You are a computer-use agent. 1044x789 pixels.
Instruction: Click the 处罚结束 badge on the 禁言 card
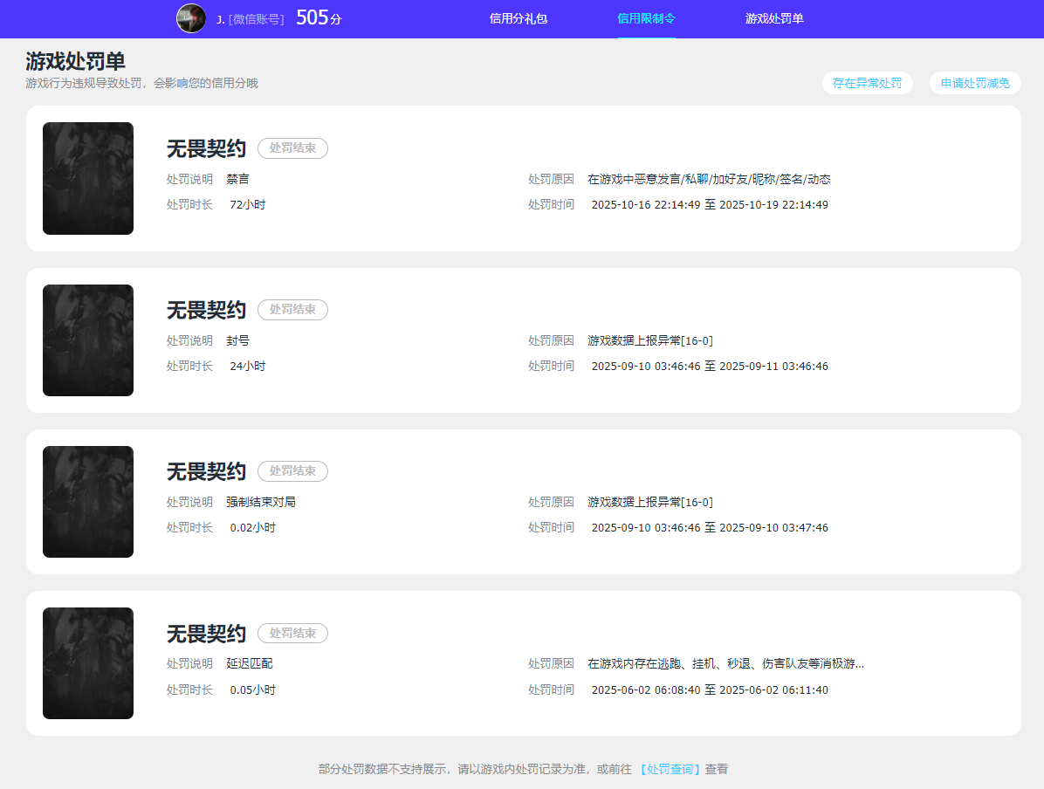292,148
